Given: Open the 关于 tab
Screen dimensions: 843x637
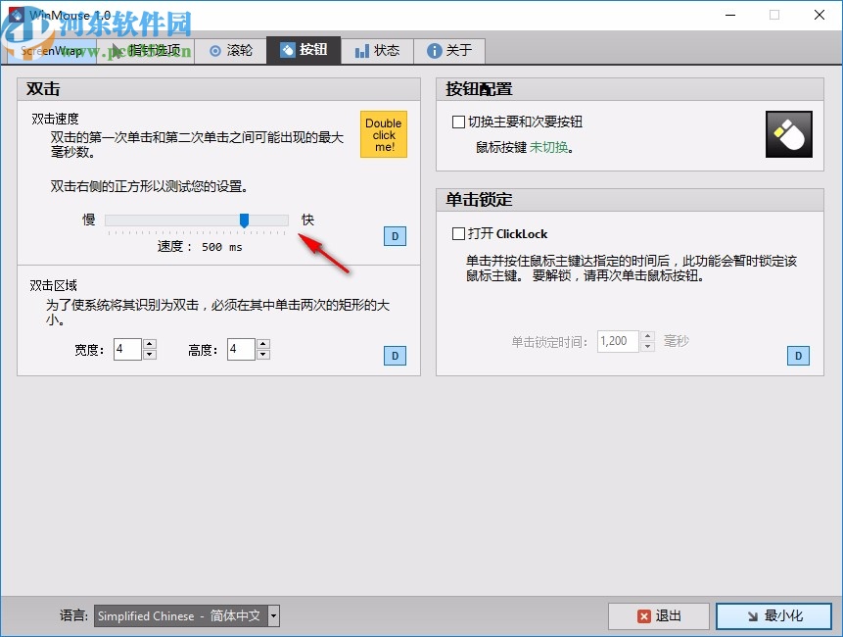Looking at the screenshot, I should (449, 51).
